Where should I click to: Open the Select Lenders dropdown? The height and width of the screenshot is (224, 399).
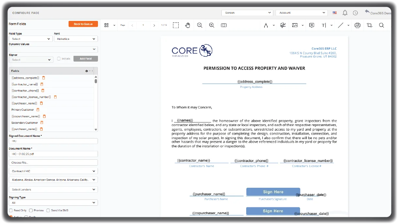click(53, 189)
